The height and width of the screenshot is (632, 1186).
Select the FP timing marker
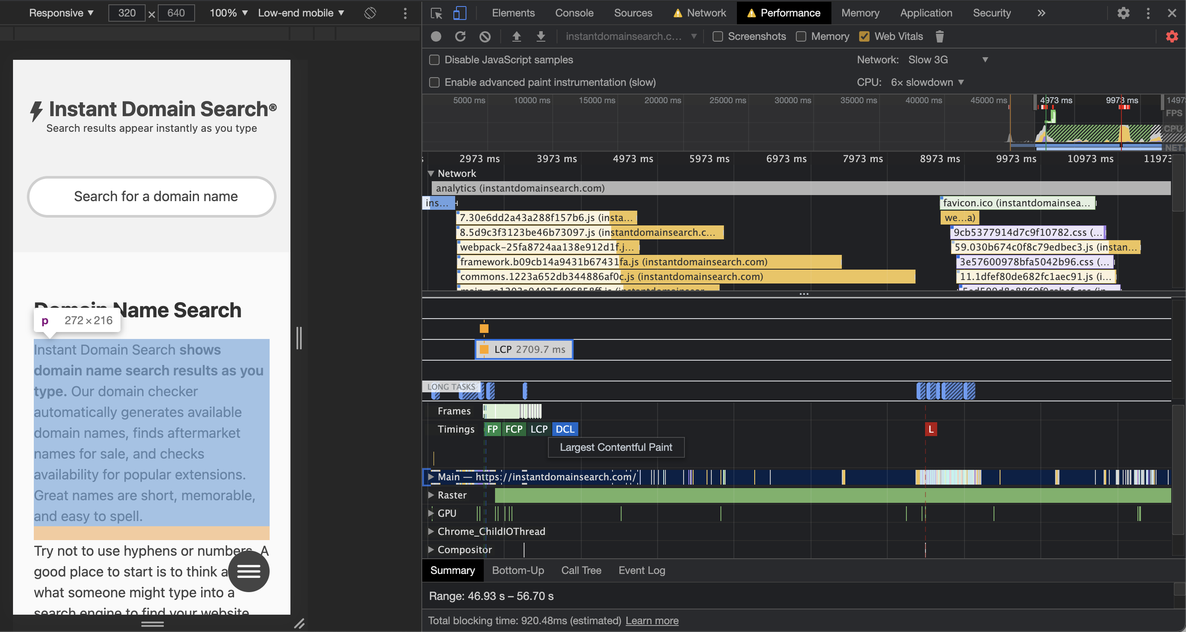492,429
